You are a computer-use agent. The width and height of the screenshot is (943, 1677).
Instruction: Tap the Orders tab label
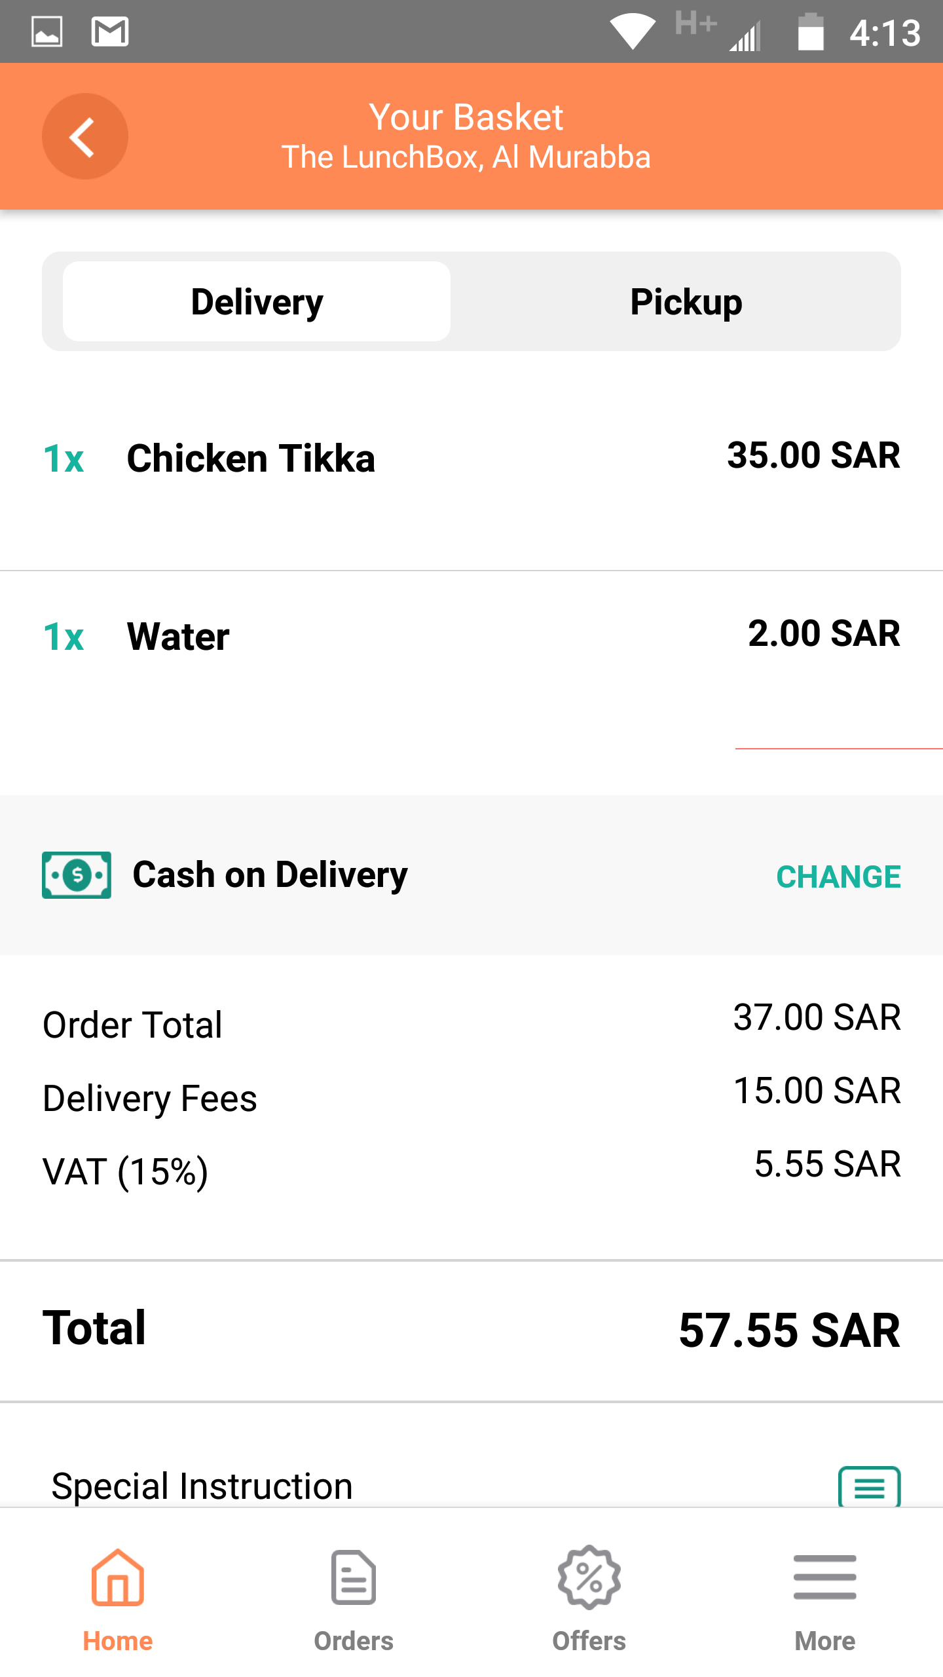click(354, 1641)
